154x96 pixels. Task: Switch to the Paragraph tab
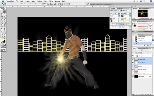(119, 8)
